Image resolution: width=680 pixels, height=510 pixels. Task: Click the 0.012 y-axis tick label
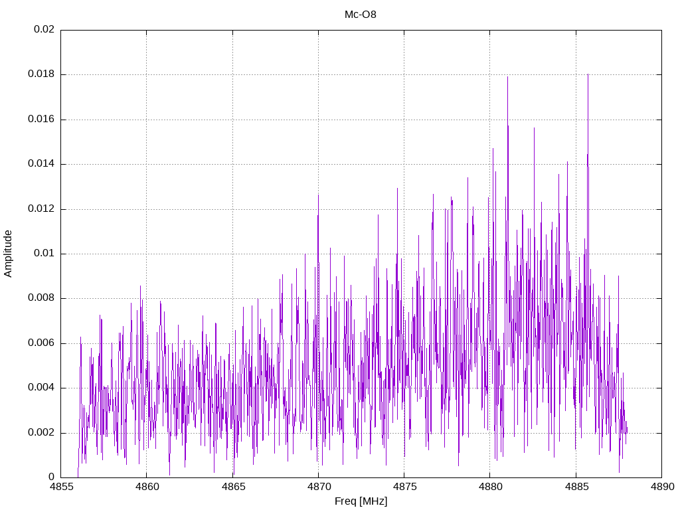tap(41, 209)
